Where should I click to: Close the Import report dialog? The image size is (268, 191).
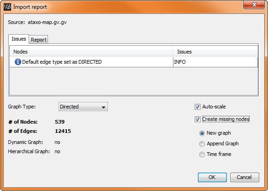(x=254, y=5)
